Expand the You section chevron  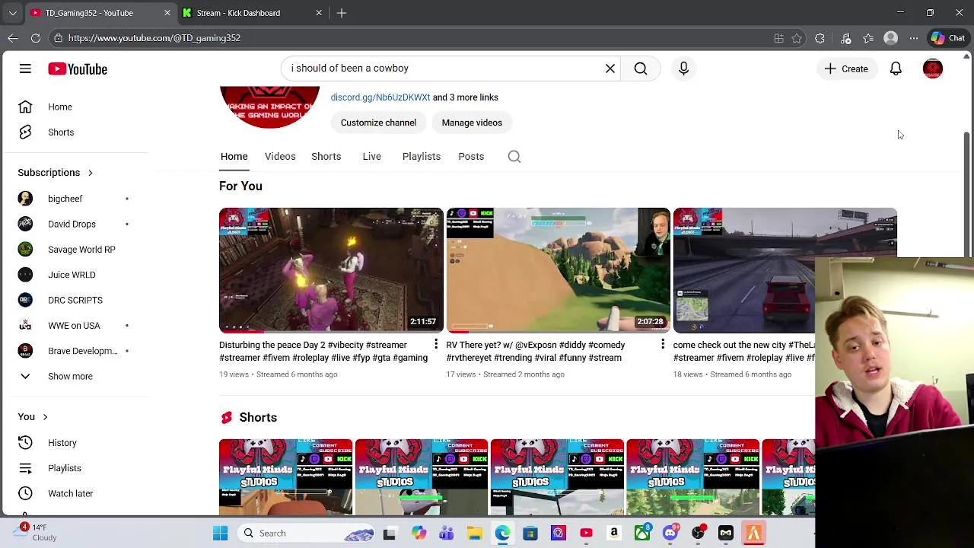pyautogui.click(x=45, y=417)
